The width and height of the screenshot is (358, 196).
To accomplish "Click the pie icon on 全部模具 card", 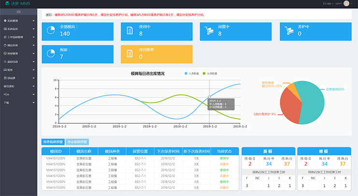I will [51, 30].
